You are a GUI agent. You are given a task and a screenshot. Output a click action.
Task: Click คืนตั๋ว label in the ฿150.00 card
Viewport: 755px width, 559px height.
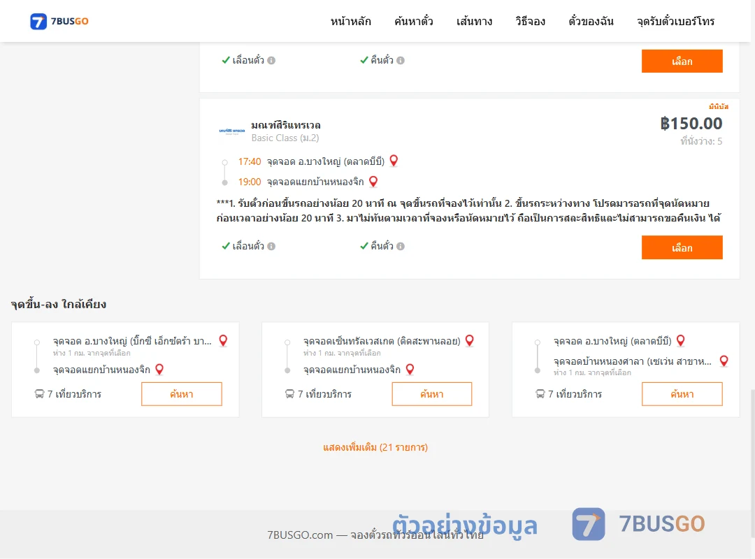coord(382,246)
